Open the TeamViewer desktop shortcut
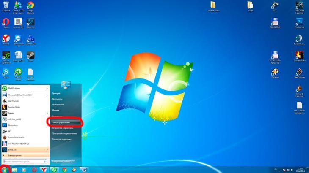Screen dimensions: 309x173 coord(18,41)
